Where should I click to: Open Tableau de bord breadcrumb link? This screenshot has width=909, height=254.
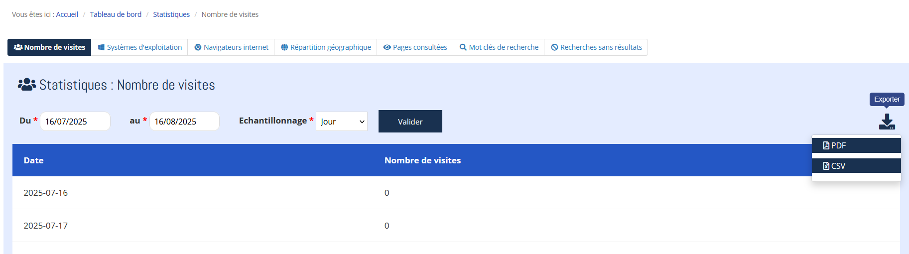coord(116,14)
